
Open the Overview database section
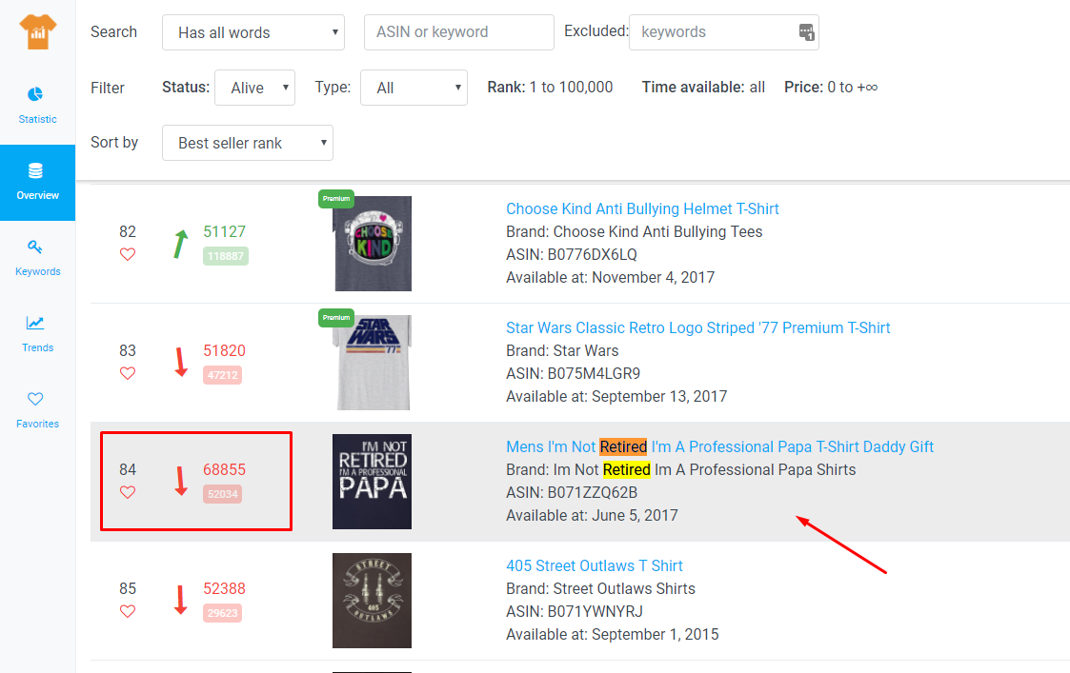pyautogui.click(x=37, y=182)
